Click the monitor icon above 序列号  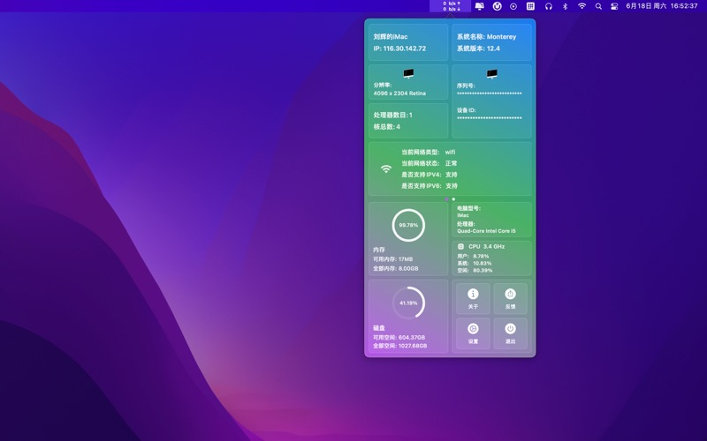491,74
